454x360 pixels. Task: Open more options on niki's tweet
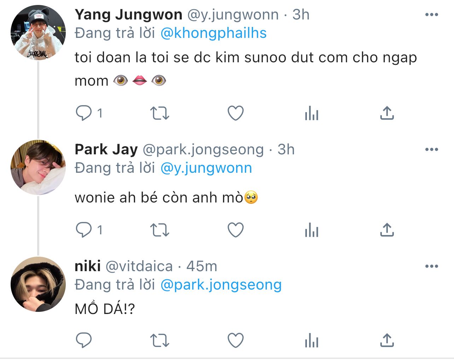[431, 267]
